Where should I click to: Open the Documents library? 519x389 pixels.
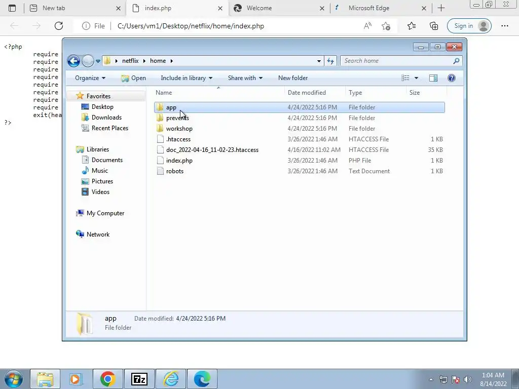tap(107, 160)
